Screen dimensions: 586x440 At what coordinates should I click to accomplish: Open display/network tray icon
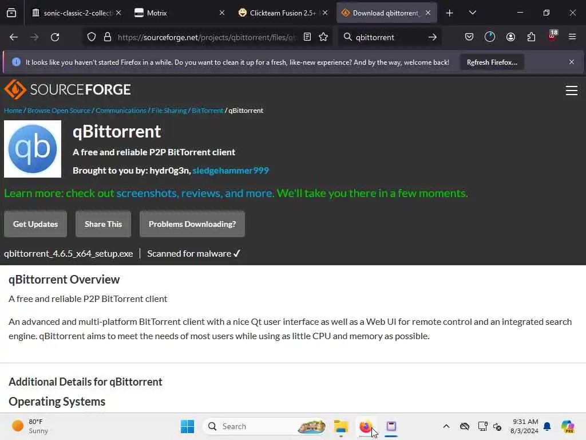pyautogui.click(x=482, y=426)
